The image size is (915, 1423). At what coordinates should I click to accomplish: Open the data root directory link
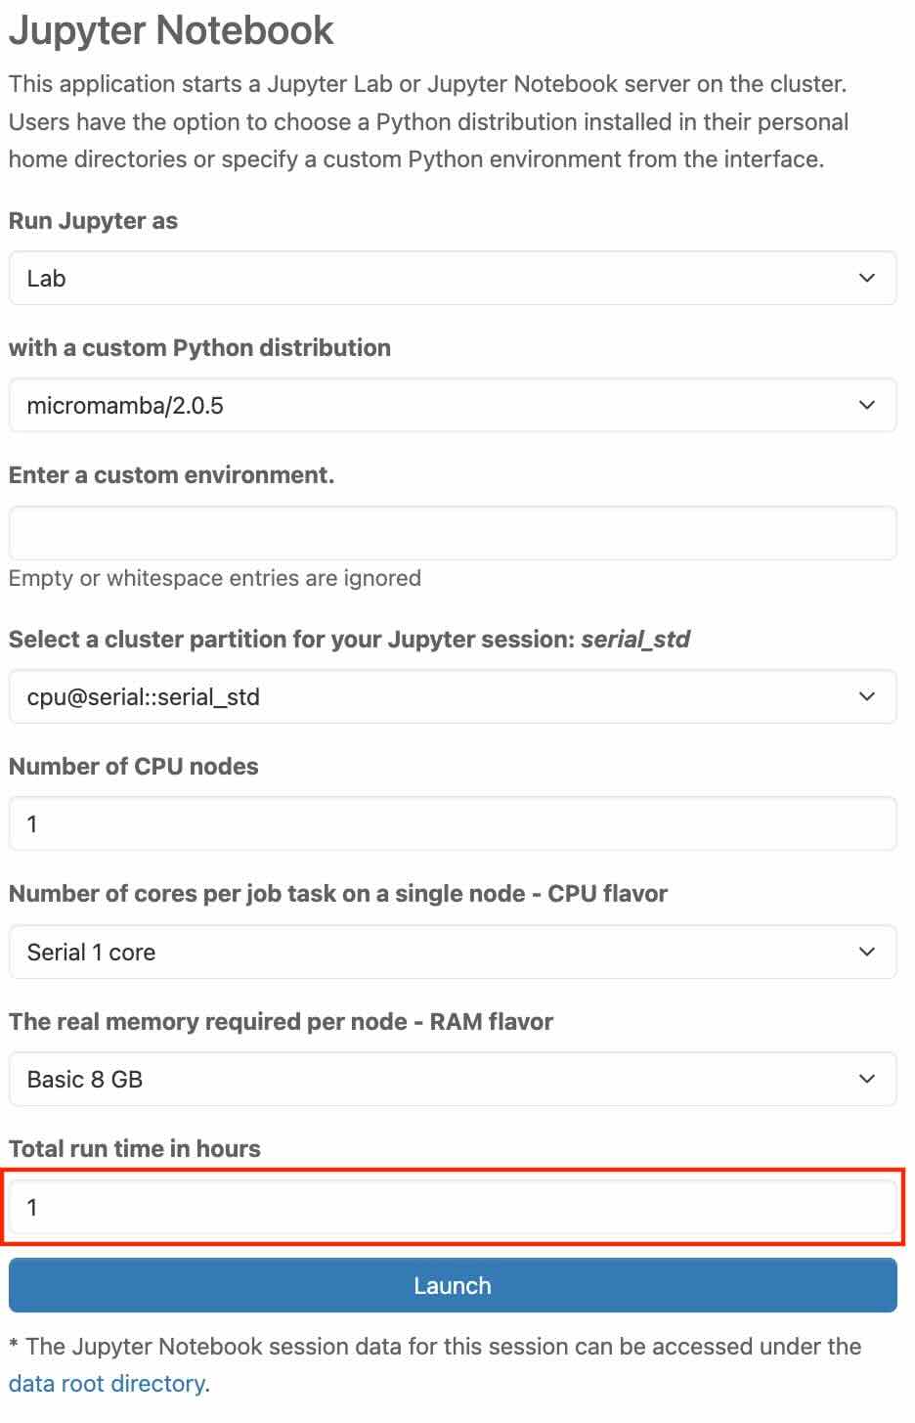[107, 1384]
